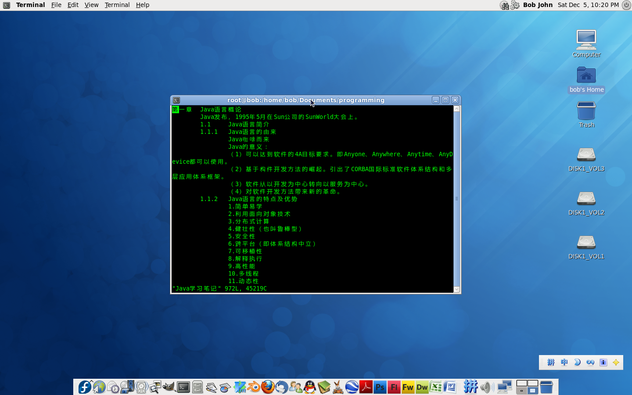Screen dimensions: 632x395
Task: Launch the Vim editor icon
Action: tap(240, 387)
